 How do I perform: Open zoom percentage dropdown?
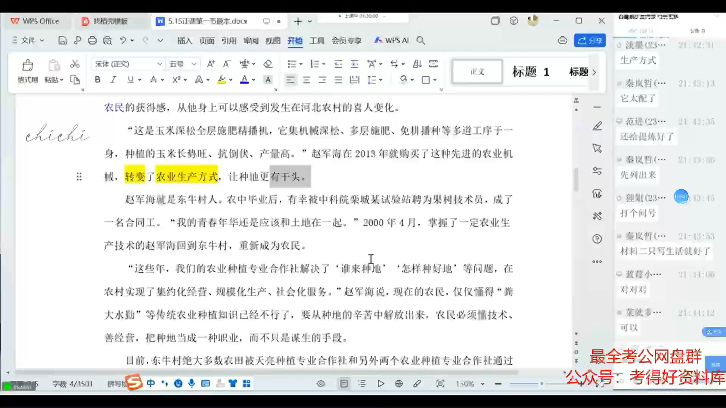[x=483, y=384]
